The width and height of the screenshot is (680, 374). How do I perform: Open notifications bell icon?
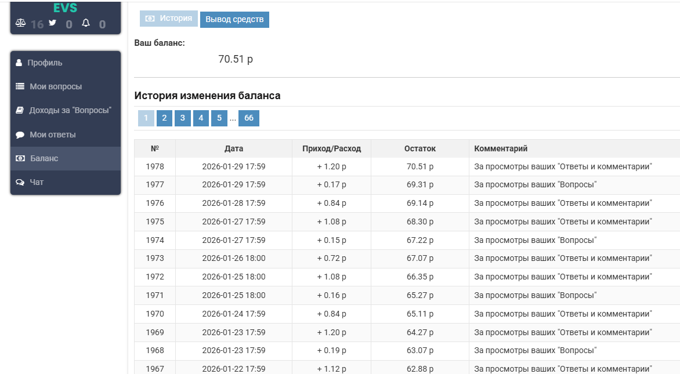click(86, 23)
